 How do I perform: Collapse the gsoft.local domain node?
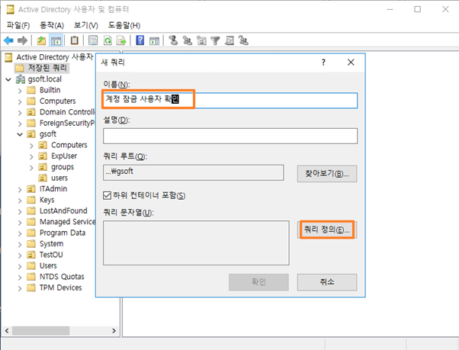click(x=8, y=79)
